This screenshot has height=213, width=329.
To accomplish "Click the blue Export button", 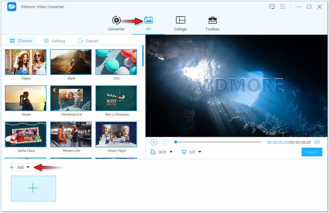I will point(312,152).
